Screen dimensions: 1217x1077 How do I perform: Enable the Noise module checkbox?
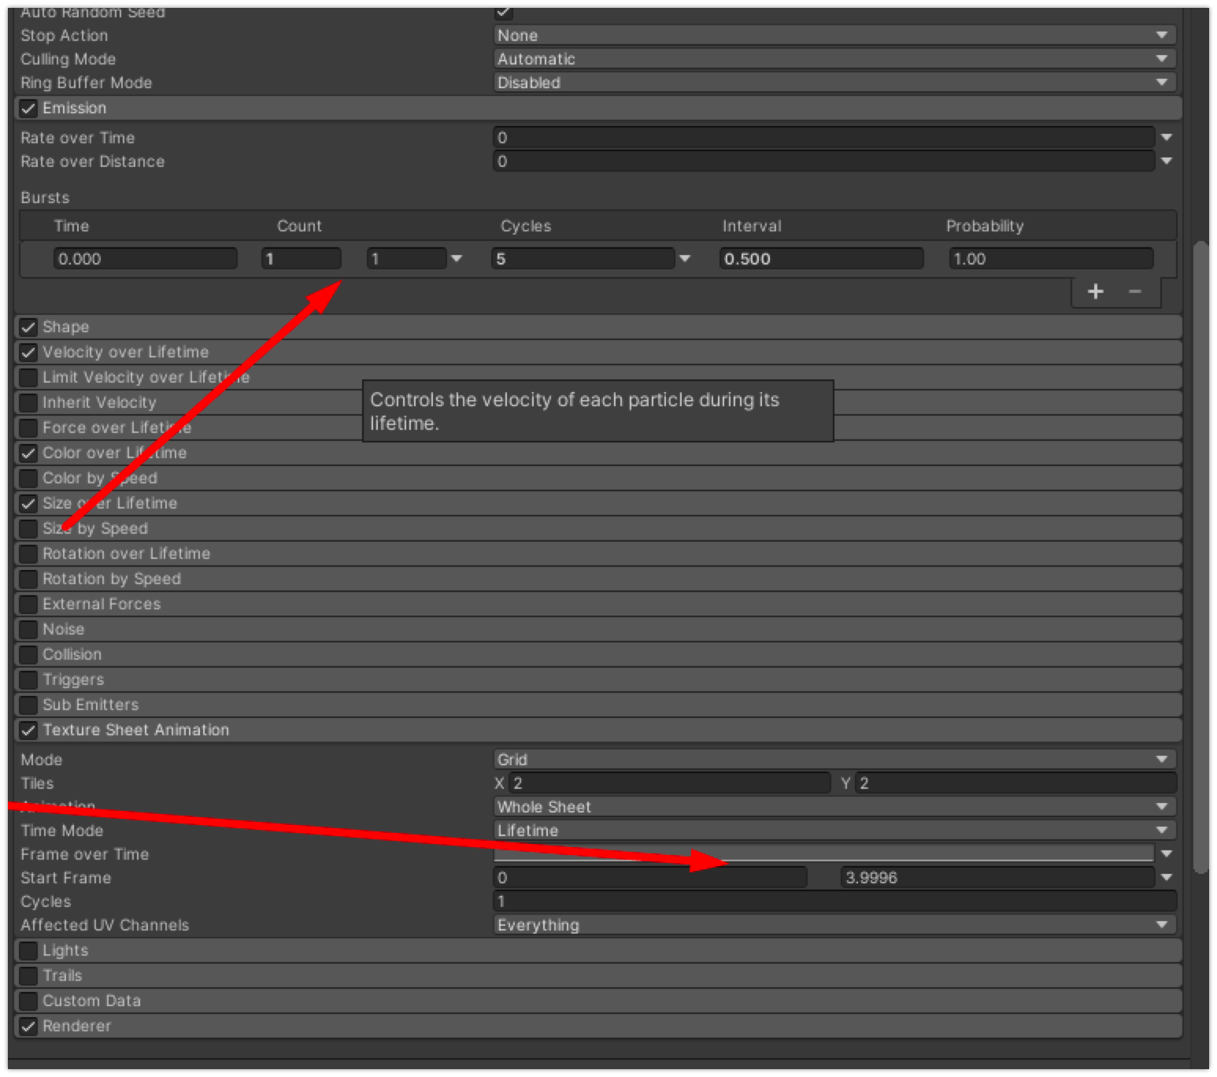tap(28, 630)
